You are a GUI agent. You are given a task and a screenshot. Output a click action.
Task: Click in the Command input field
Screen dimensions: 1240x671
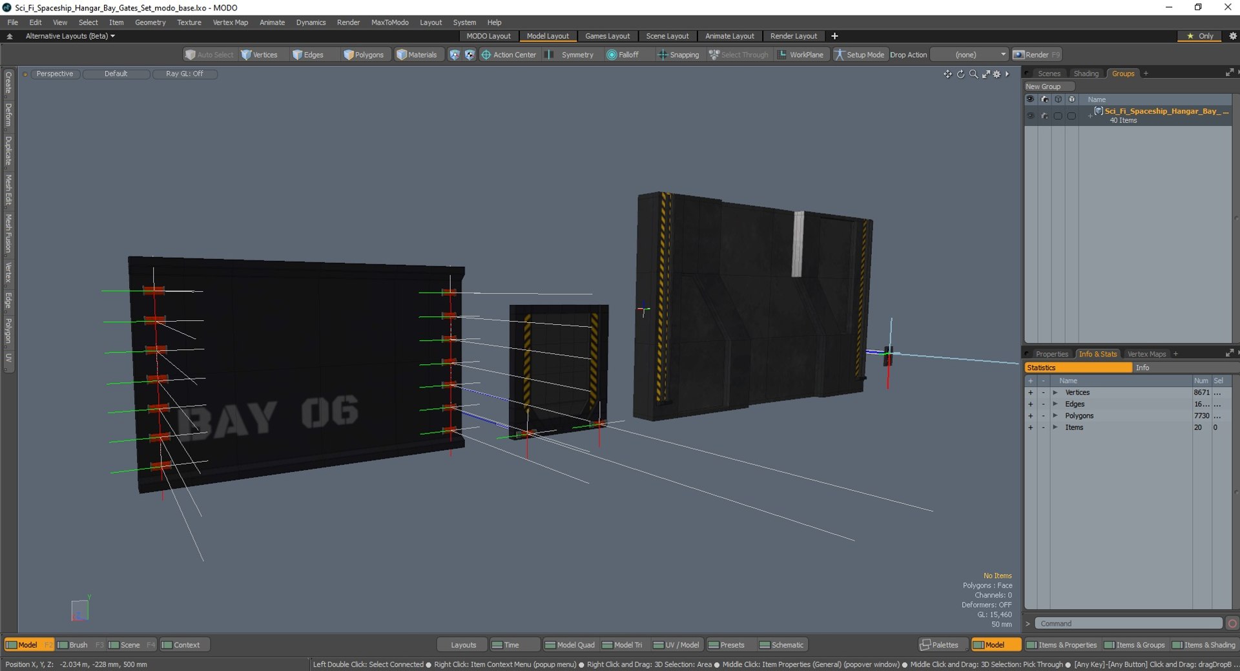click(x=1128, y=623)
